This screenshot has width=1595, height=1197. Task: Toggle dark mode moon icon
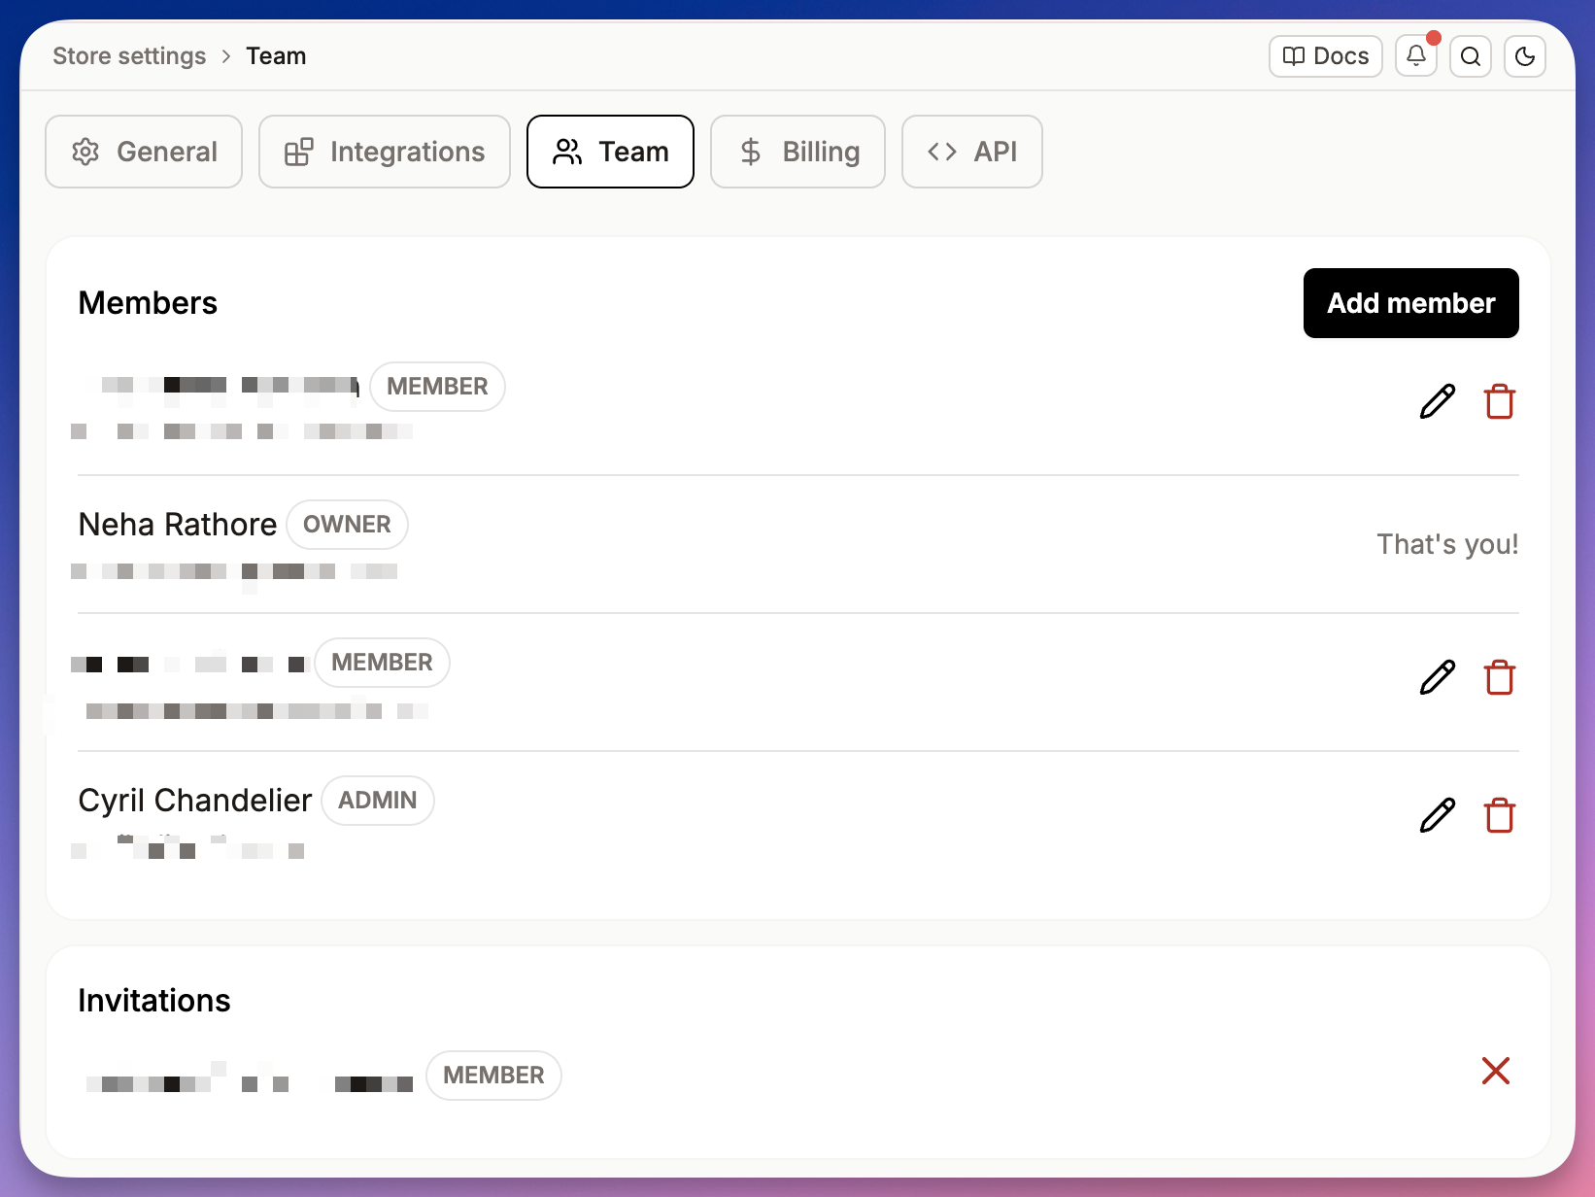pos(1525,56)
